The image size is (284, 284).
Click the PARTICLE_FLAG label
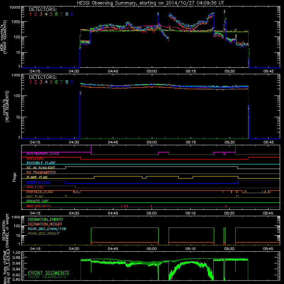[40, 192]
